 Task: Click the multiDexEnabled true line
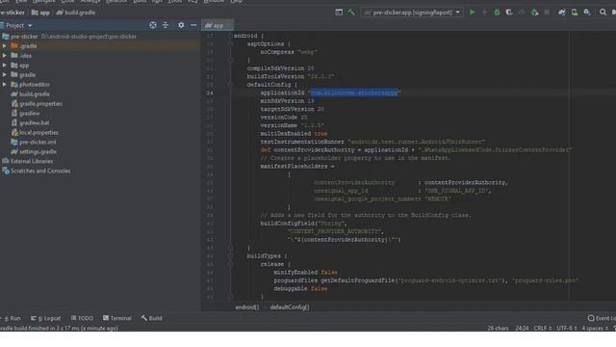294,134
